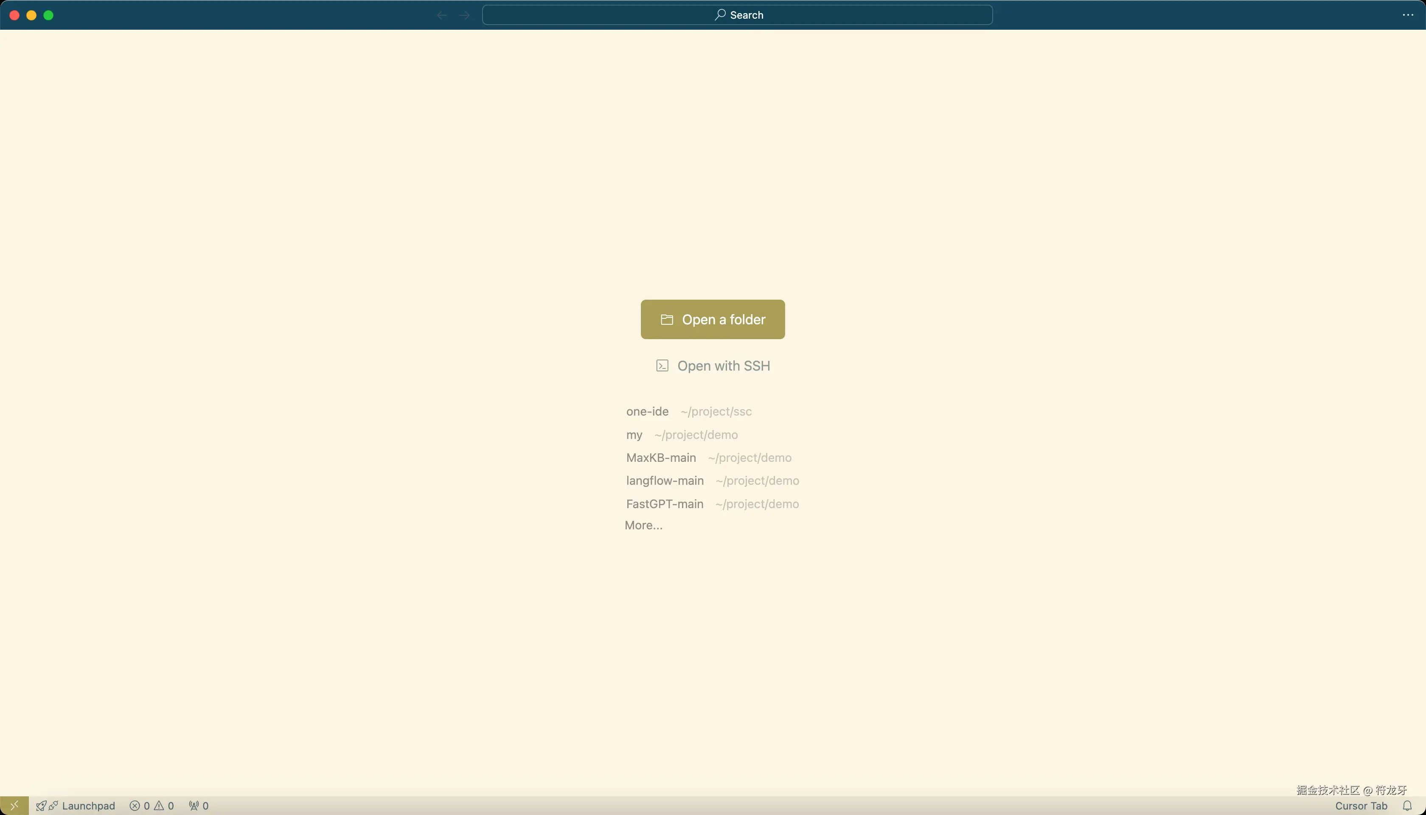The image size is (1426, 815).
Task: Click the Open a folder button
Action: point(713,319)
